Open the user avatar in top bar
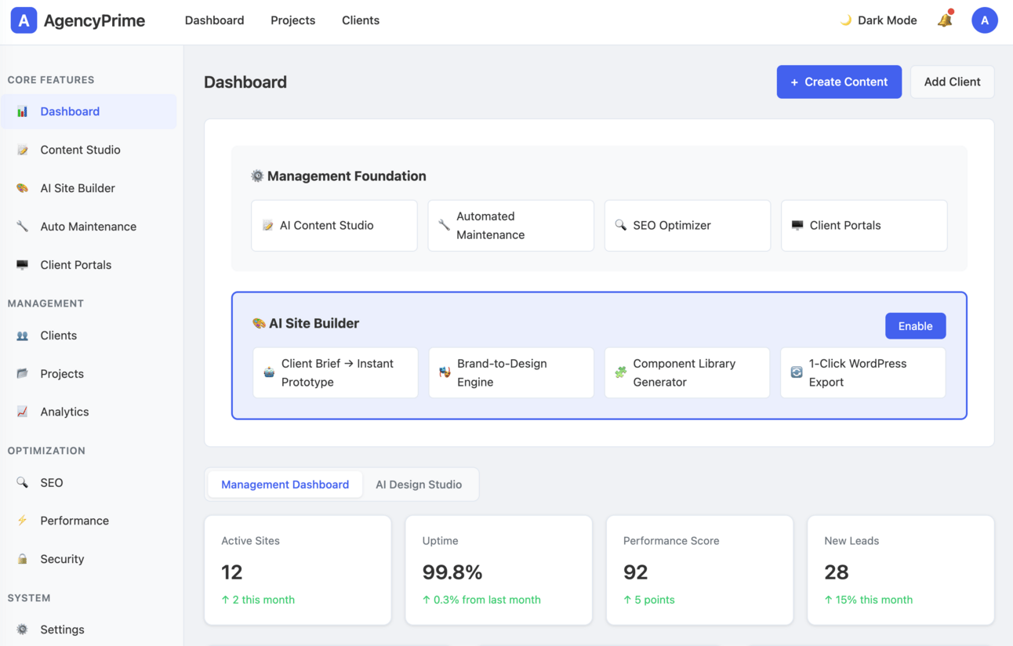This screenshot has width=1013, height=646. (984, 20)
